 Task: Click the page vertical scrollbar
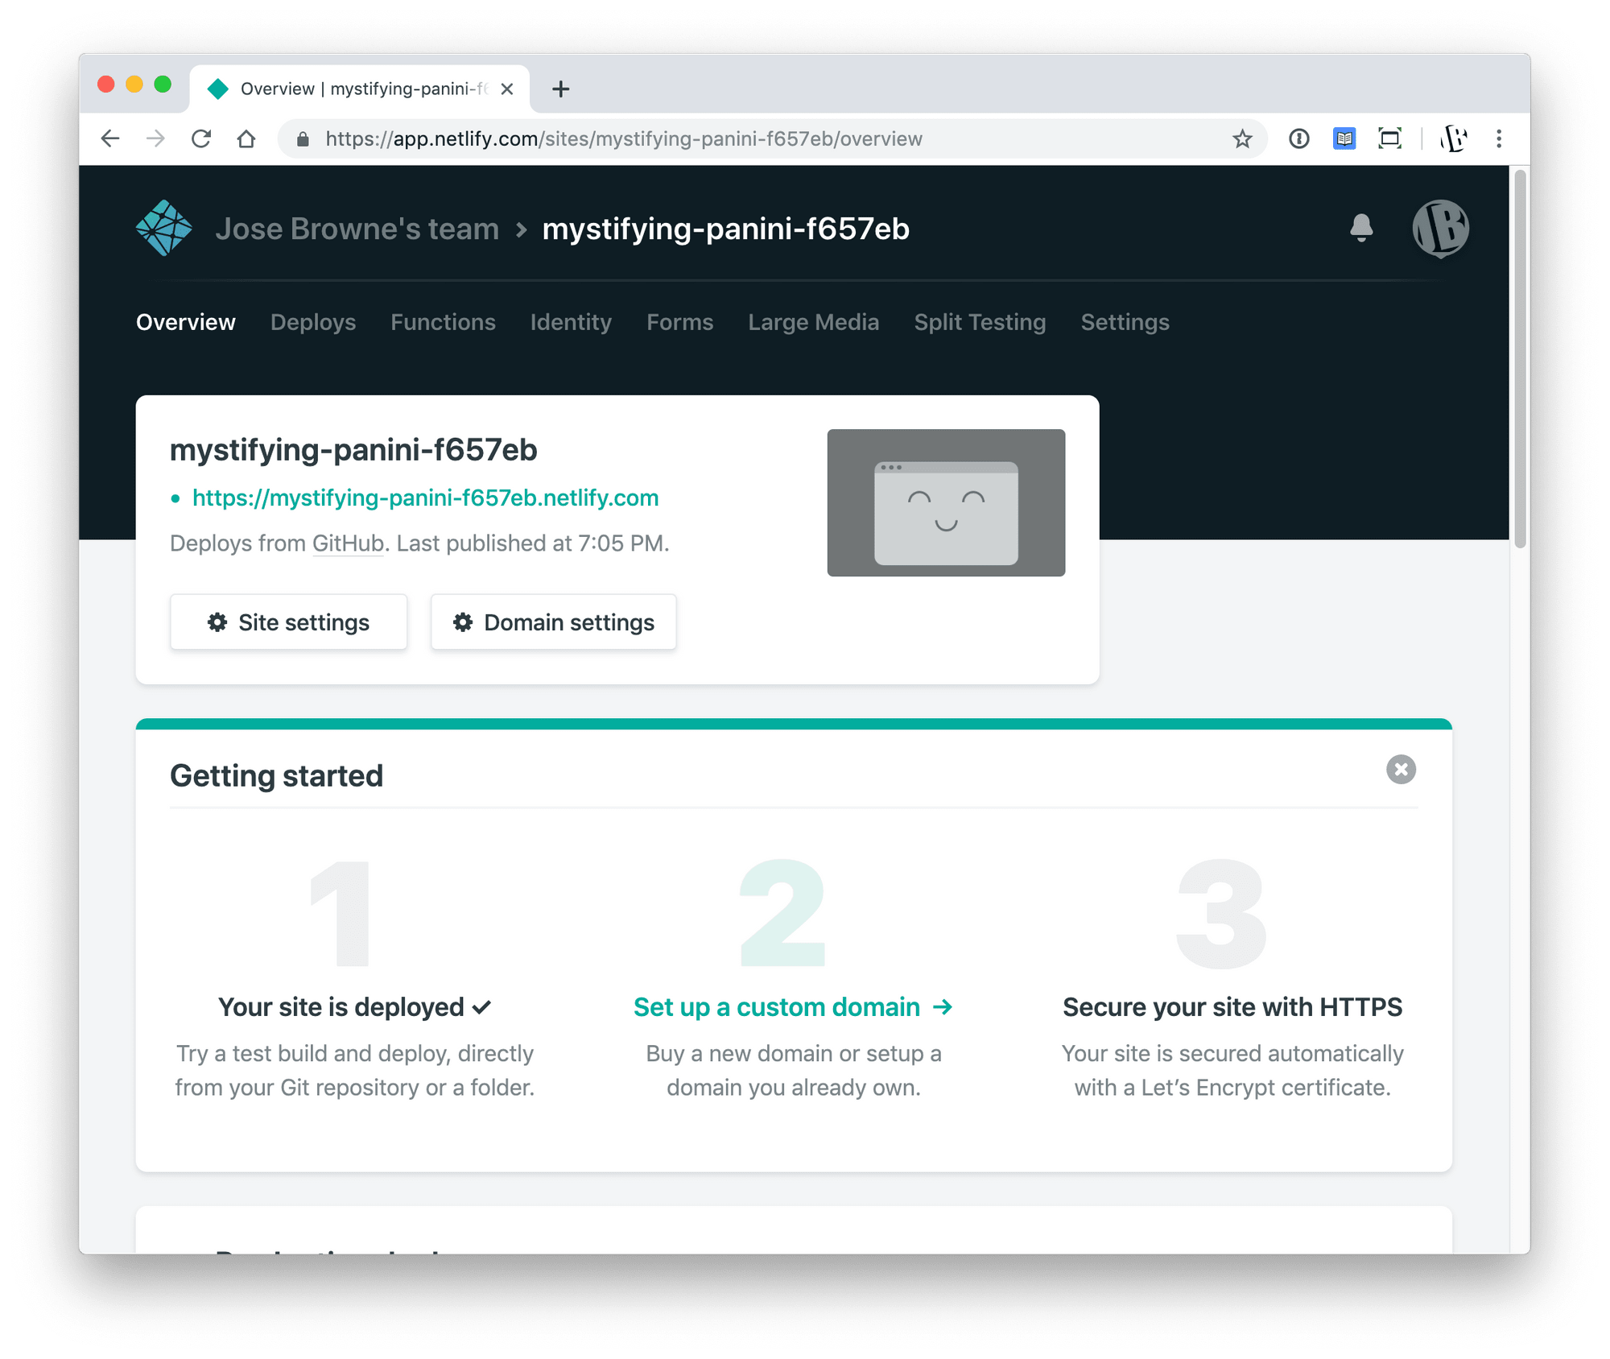click(1520, 358)
